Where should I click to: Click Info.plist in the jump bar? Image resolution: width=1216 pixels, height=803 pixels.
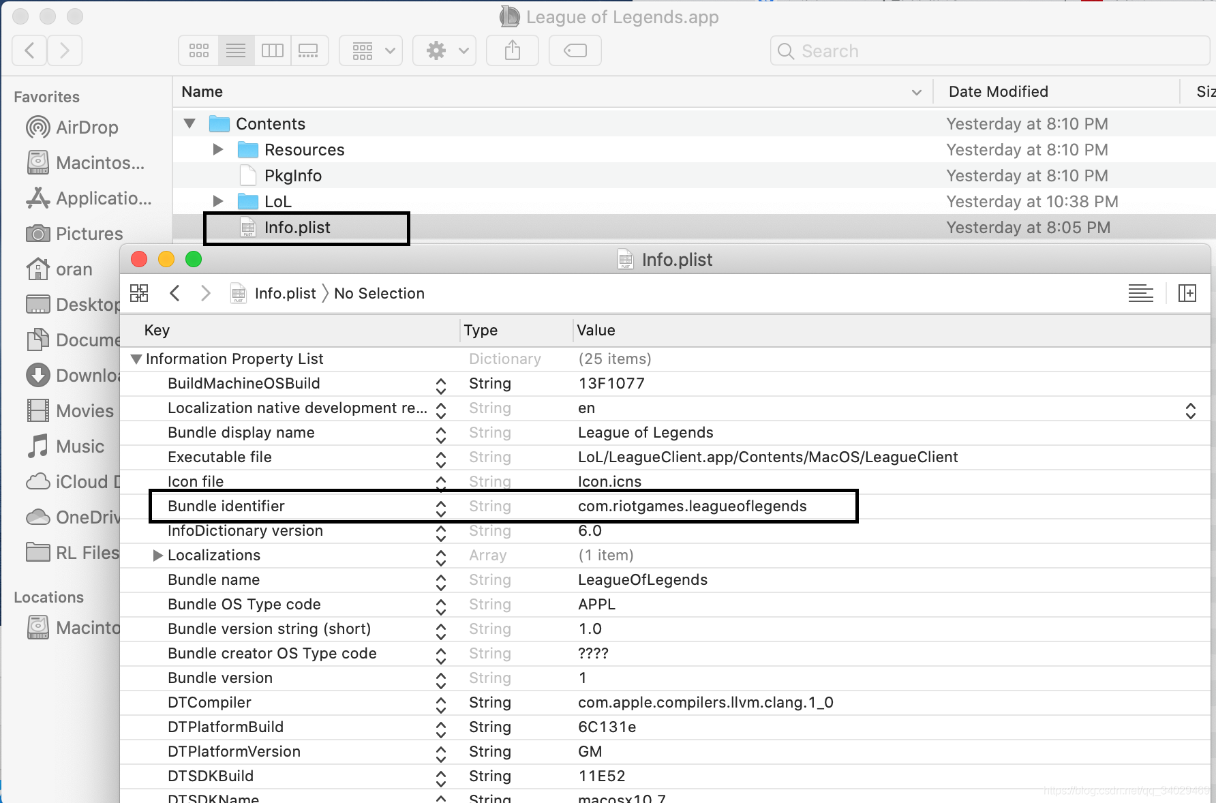(274, 293)
